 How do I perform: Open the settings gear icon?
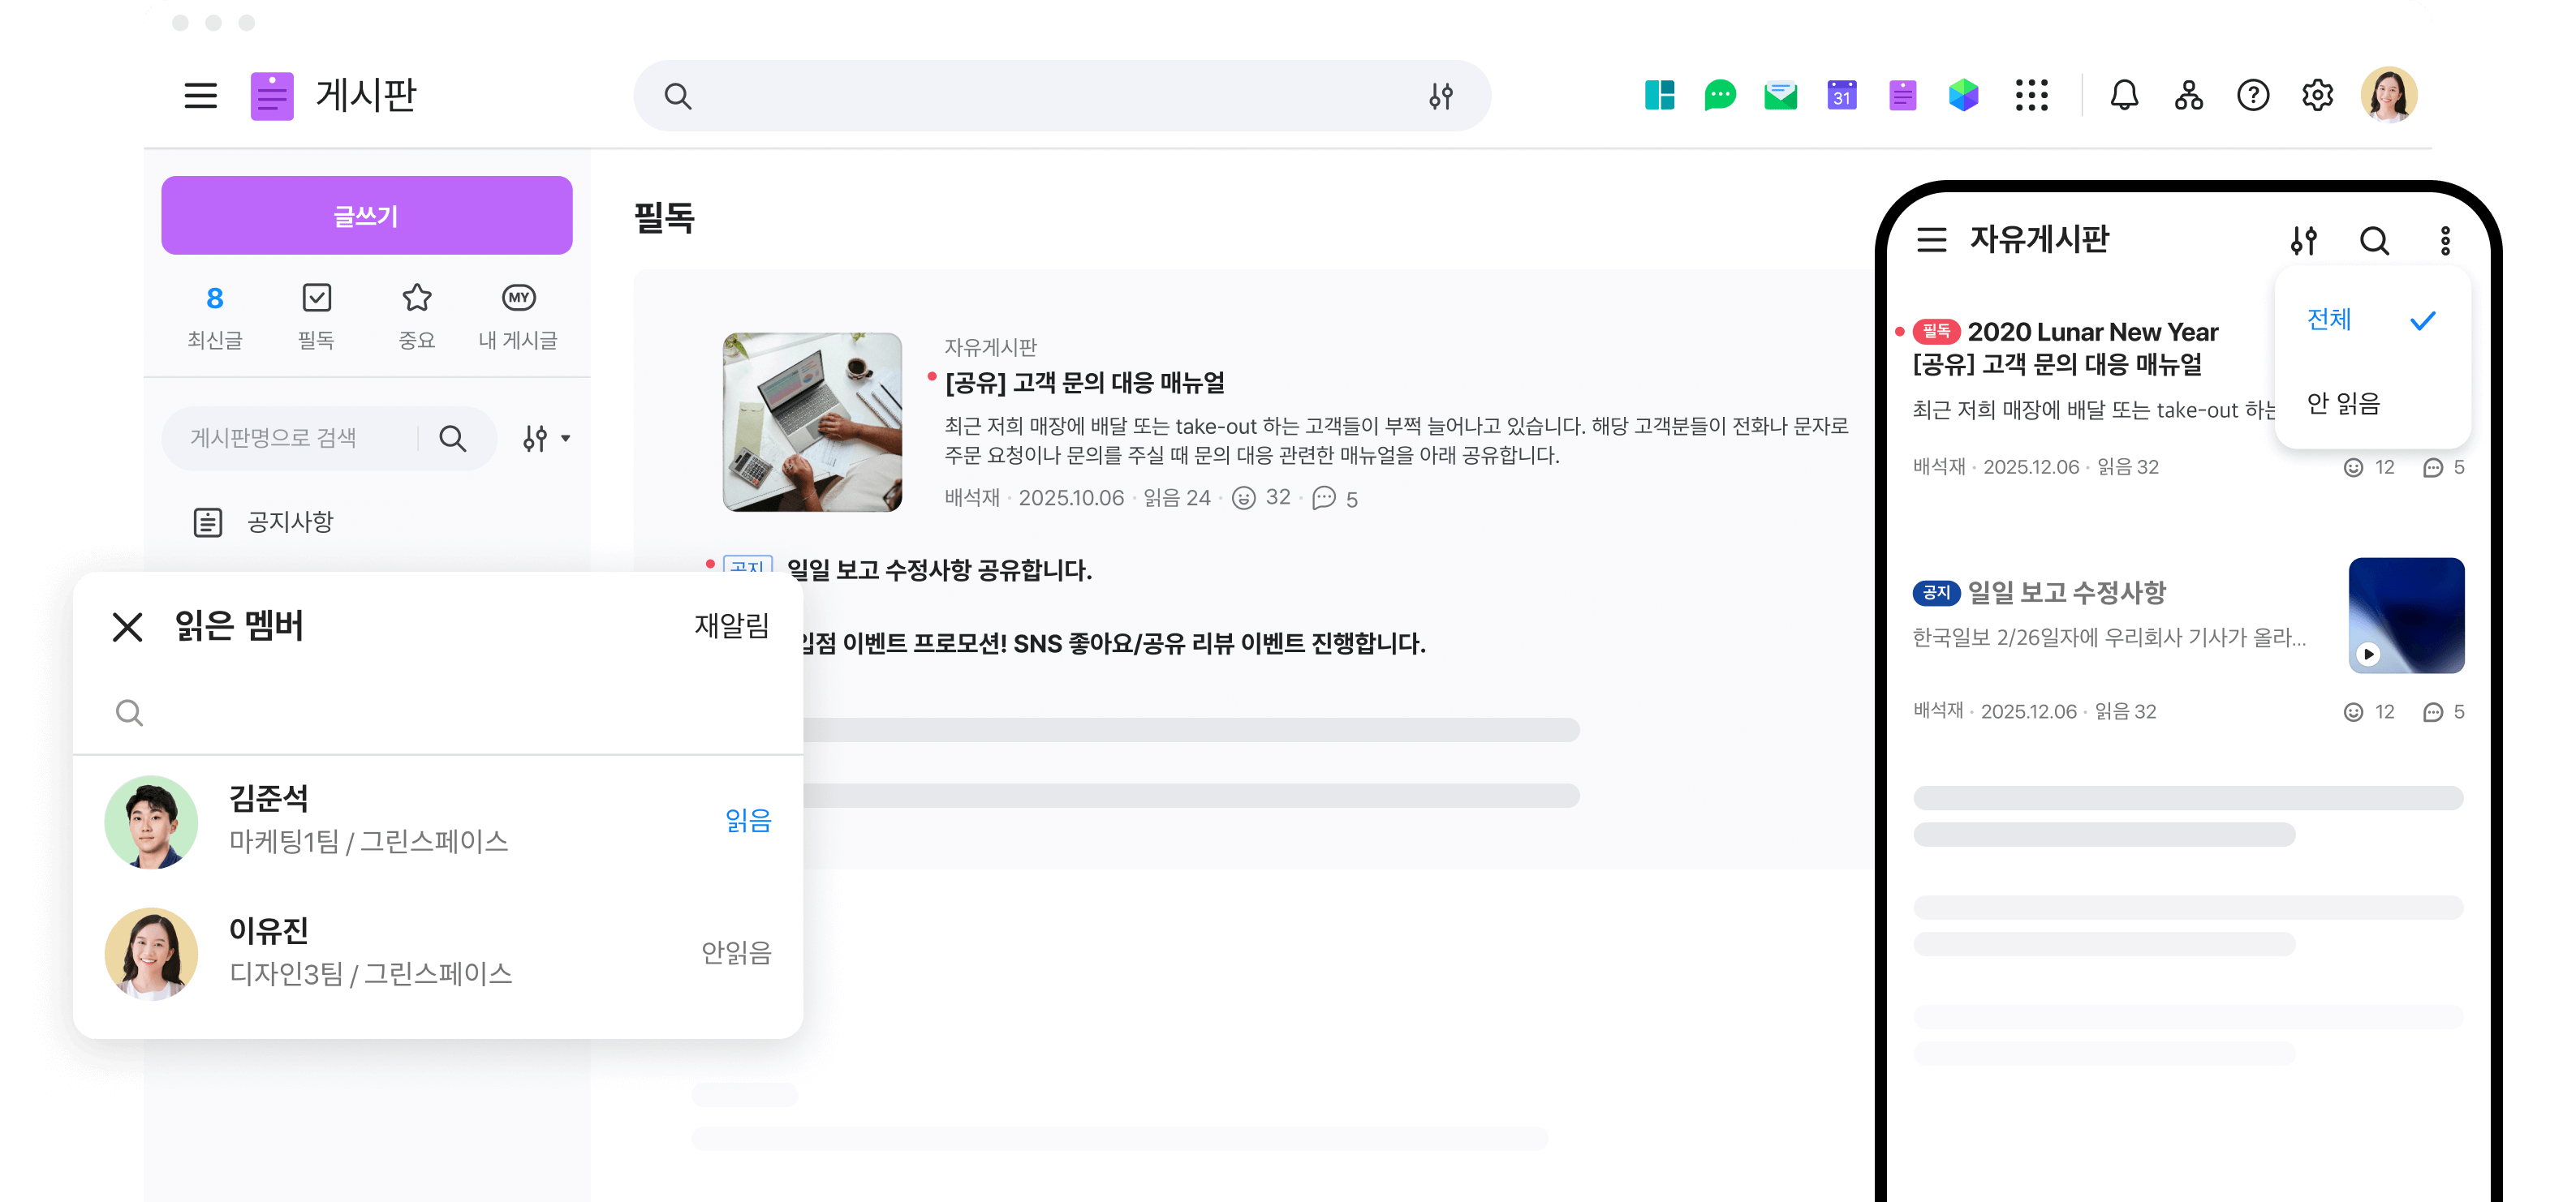(2317, 96)
